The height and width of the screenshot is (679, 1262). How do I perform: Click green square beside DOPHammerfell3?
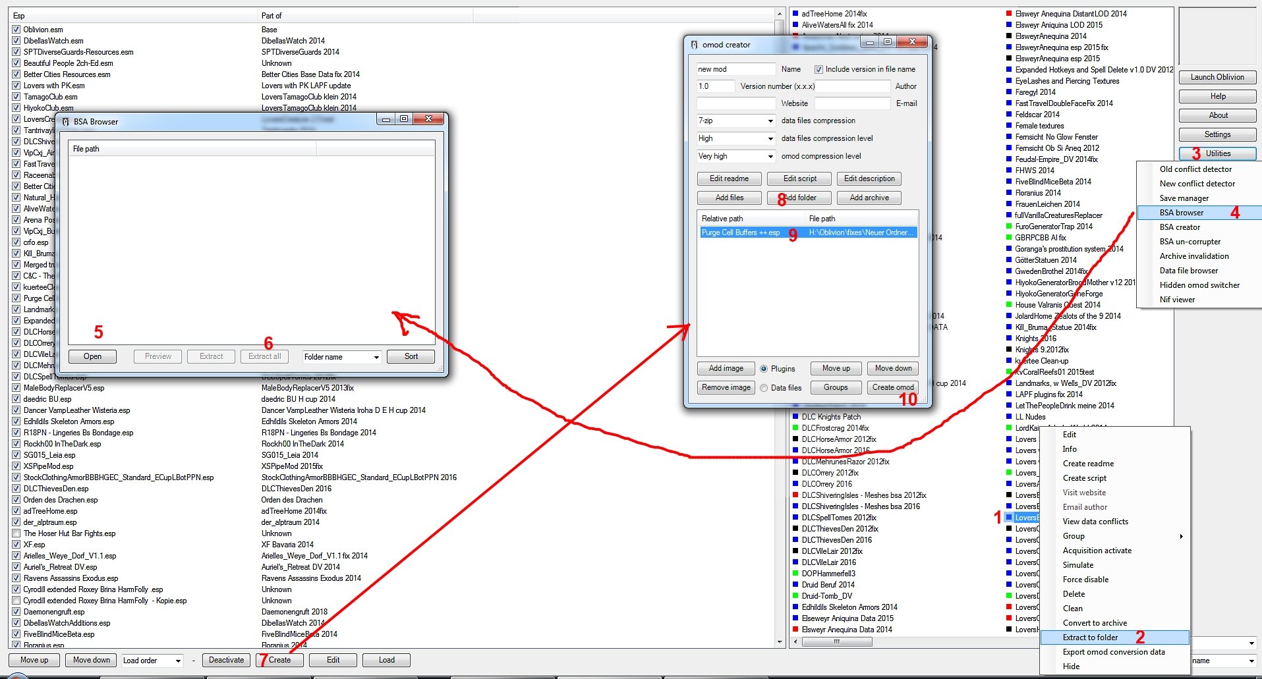coord(795,574)
